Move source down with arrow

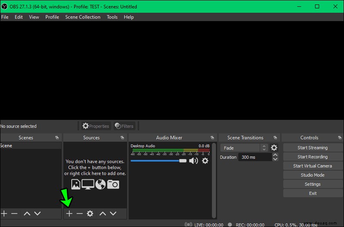113,213
